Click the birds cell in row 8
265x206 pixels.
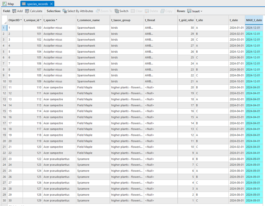pyautogui.click(x=127, y=70)
